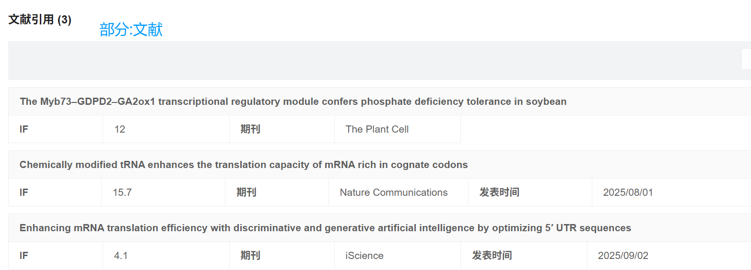Click the IF label beside 15.7
The height and width of the screenshot is (270, 751).
pos(24,192)
